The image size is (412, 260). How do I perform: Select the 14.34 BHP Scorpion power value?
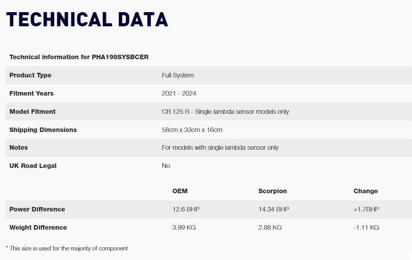point(273,209)
